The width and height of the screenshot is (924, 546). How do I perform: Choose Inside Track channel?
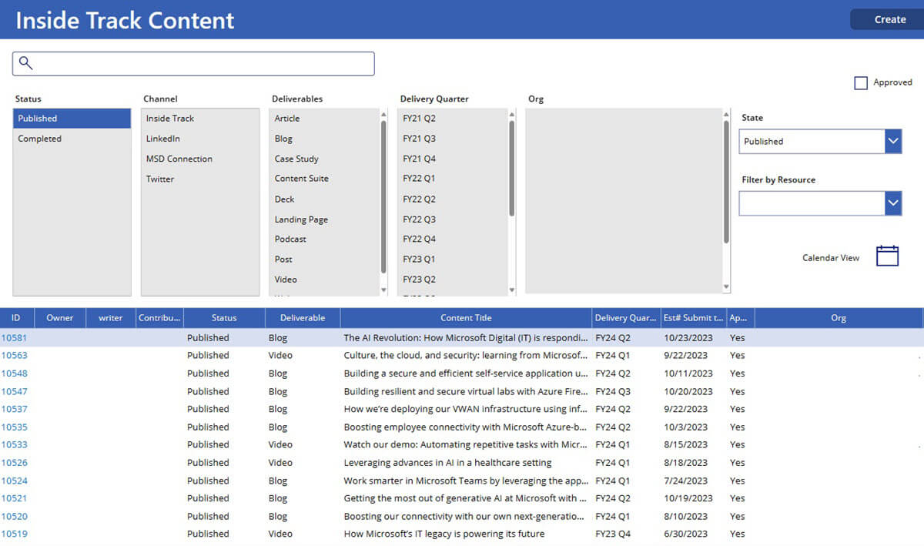pos(200,119)
